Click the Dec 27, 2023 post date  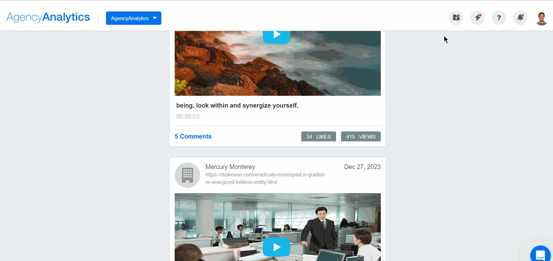[x=362, y=167]
